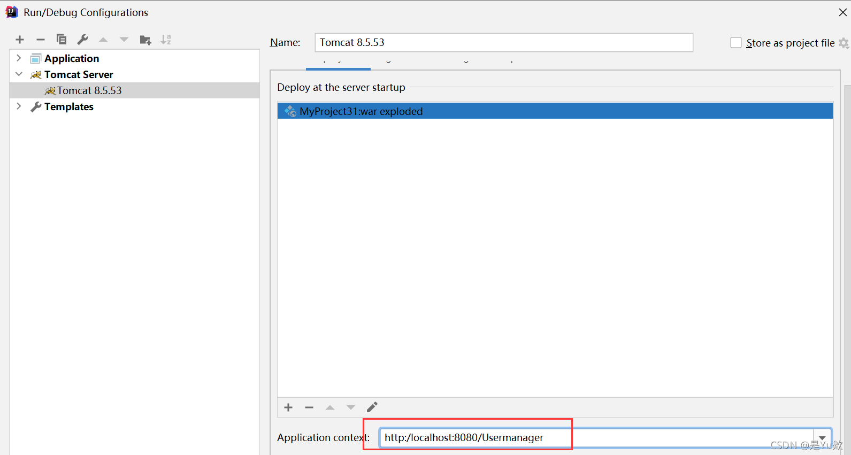Open the Application context dropdown arrow
This screenshot has width=851, height=455.
pyautogui.click(x=822, y=438)
